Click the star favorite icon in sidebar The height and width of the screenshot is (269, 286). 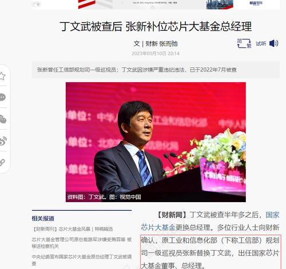pyautogui.click(x=2, y=76)
